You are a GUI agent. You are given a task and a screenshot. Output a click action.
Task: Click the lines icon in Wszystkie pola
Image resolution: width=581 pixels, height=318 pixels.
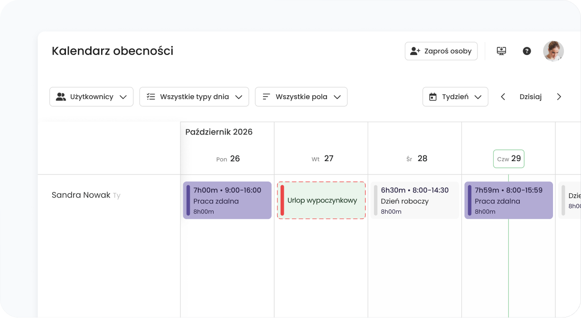click(x=266, y=97)
